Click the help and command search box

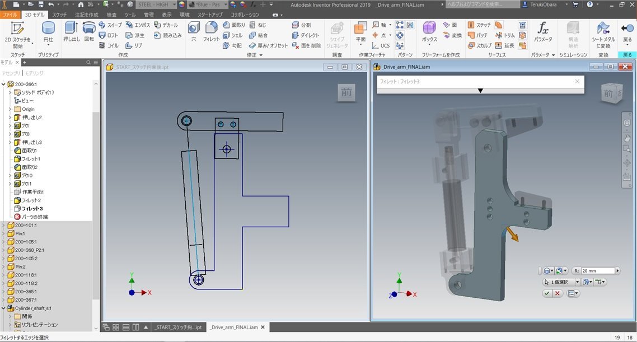(482, 4)
